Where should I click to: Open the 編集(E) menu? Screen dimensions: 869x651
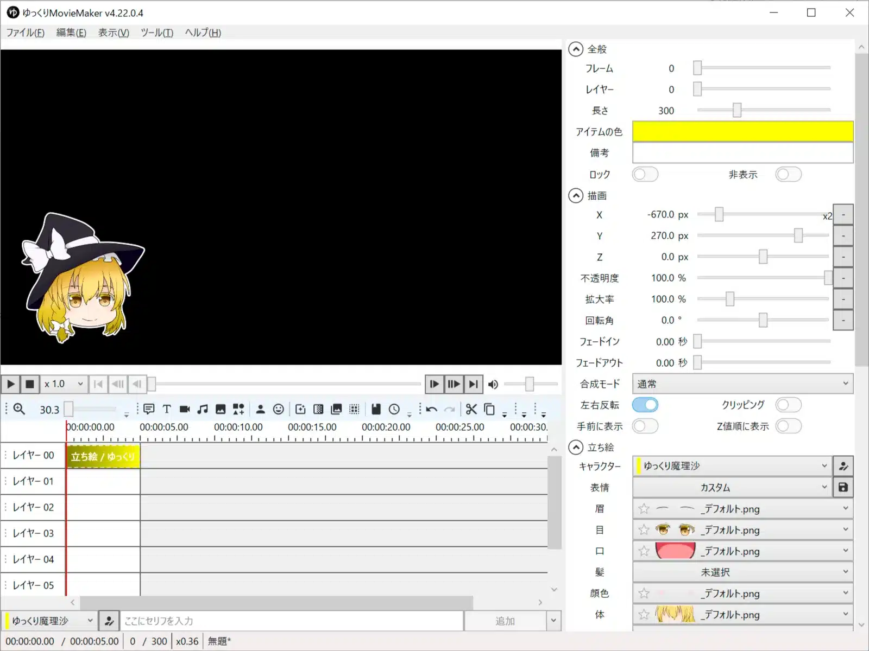click(x=71, y=33)
